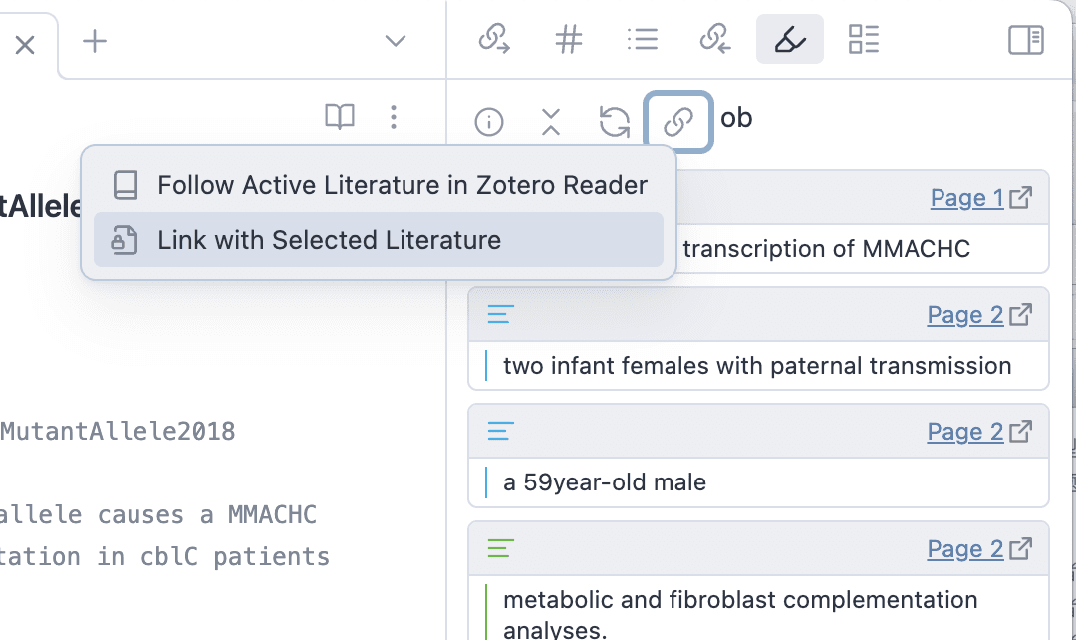The height and width of the screenshot is (640, 1076).
Task: Switch to reading view book icon
Action: 340,117
